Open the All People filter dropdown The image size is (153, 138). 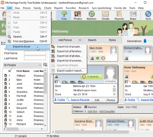(22, 65)
